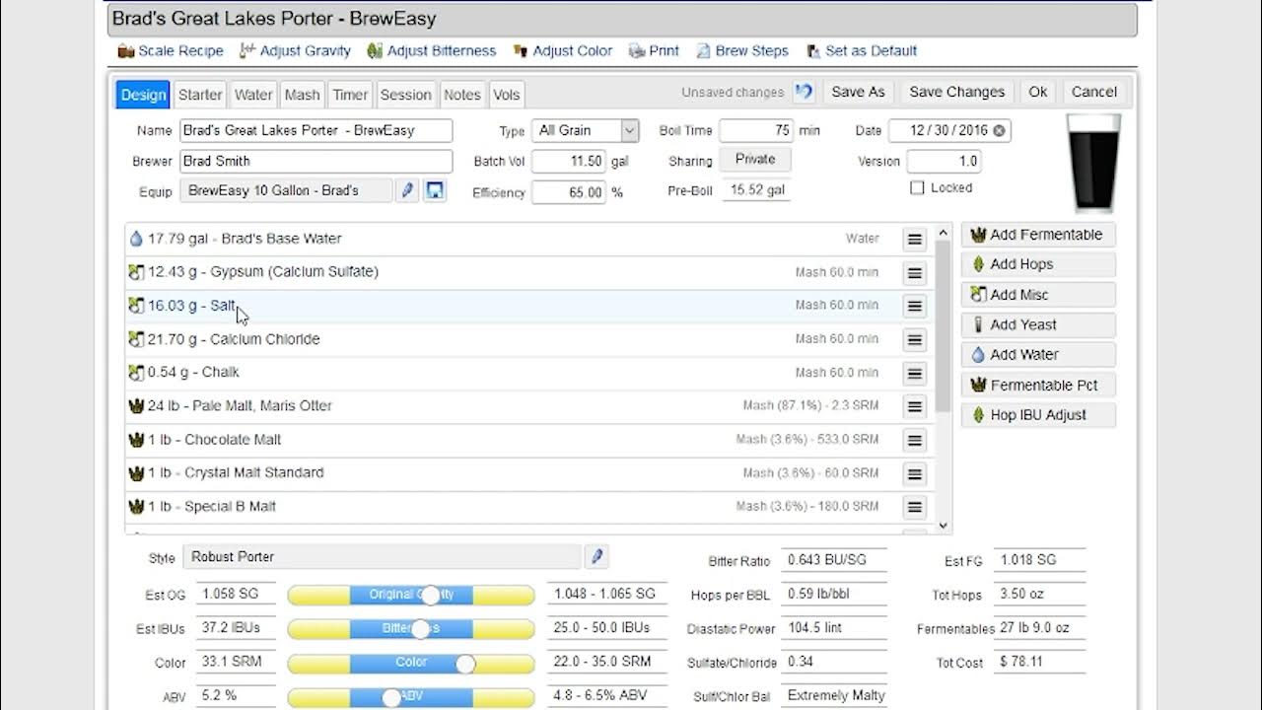The height and width of the screenshot is (710, 1262).
Task: Click the Print printer icon
Action: [x=637, y=50]
